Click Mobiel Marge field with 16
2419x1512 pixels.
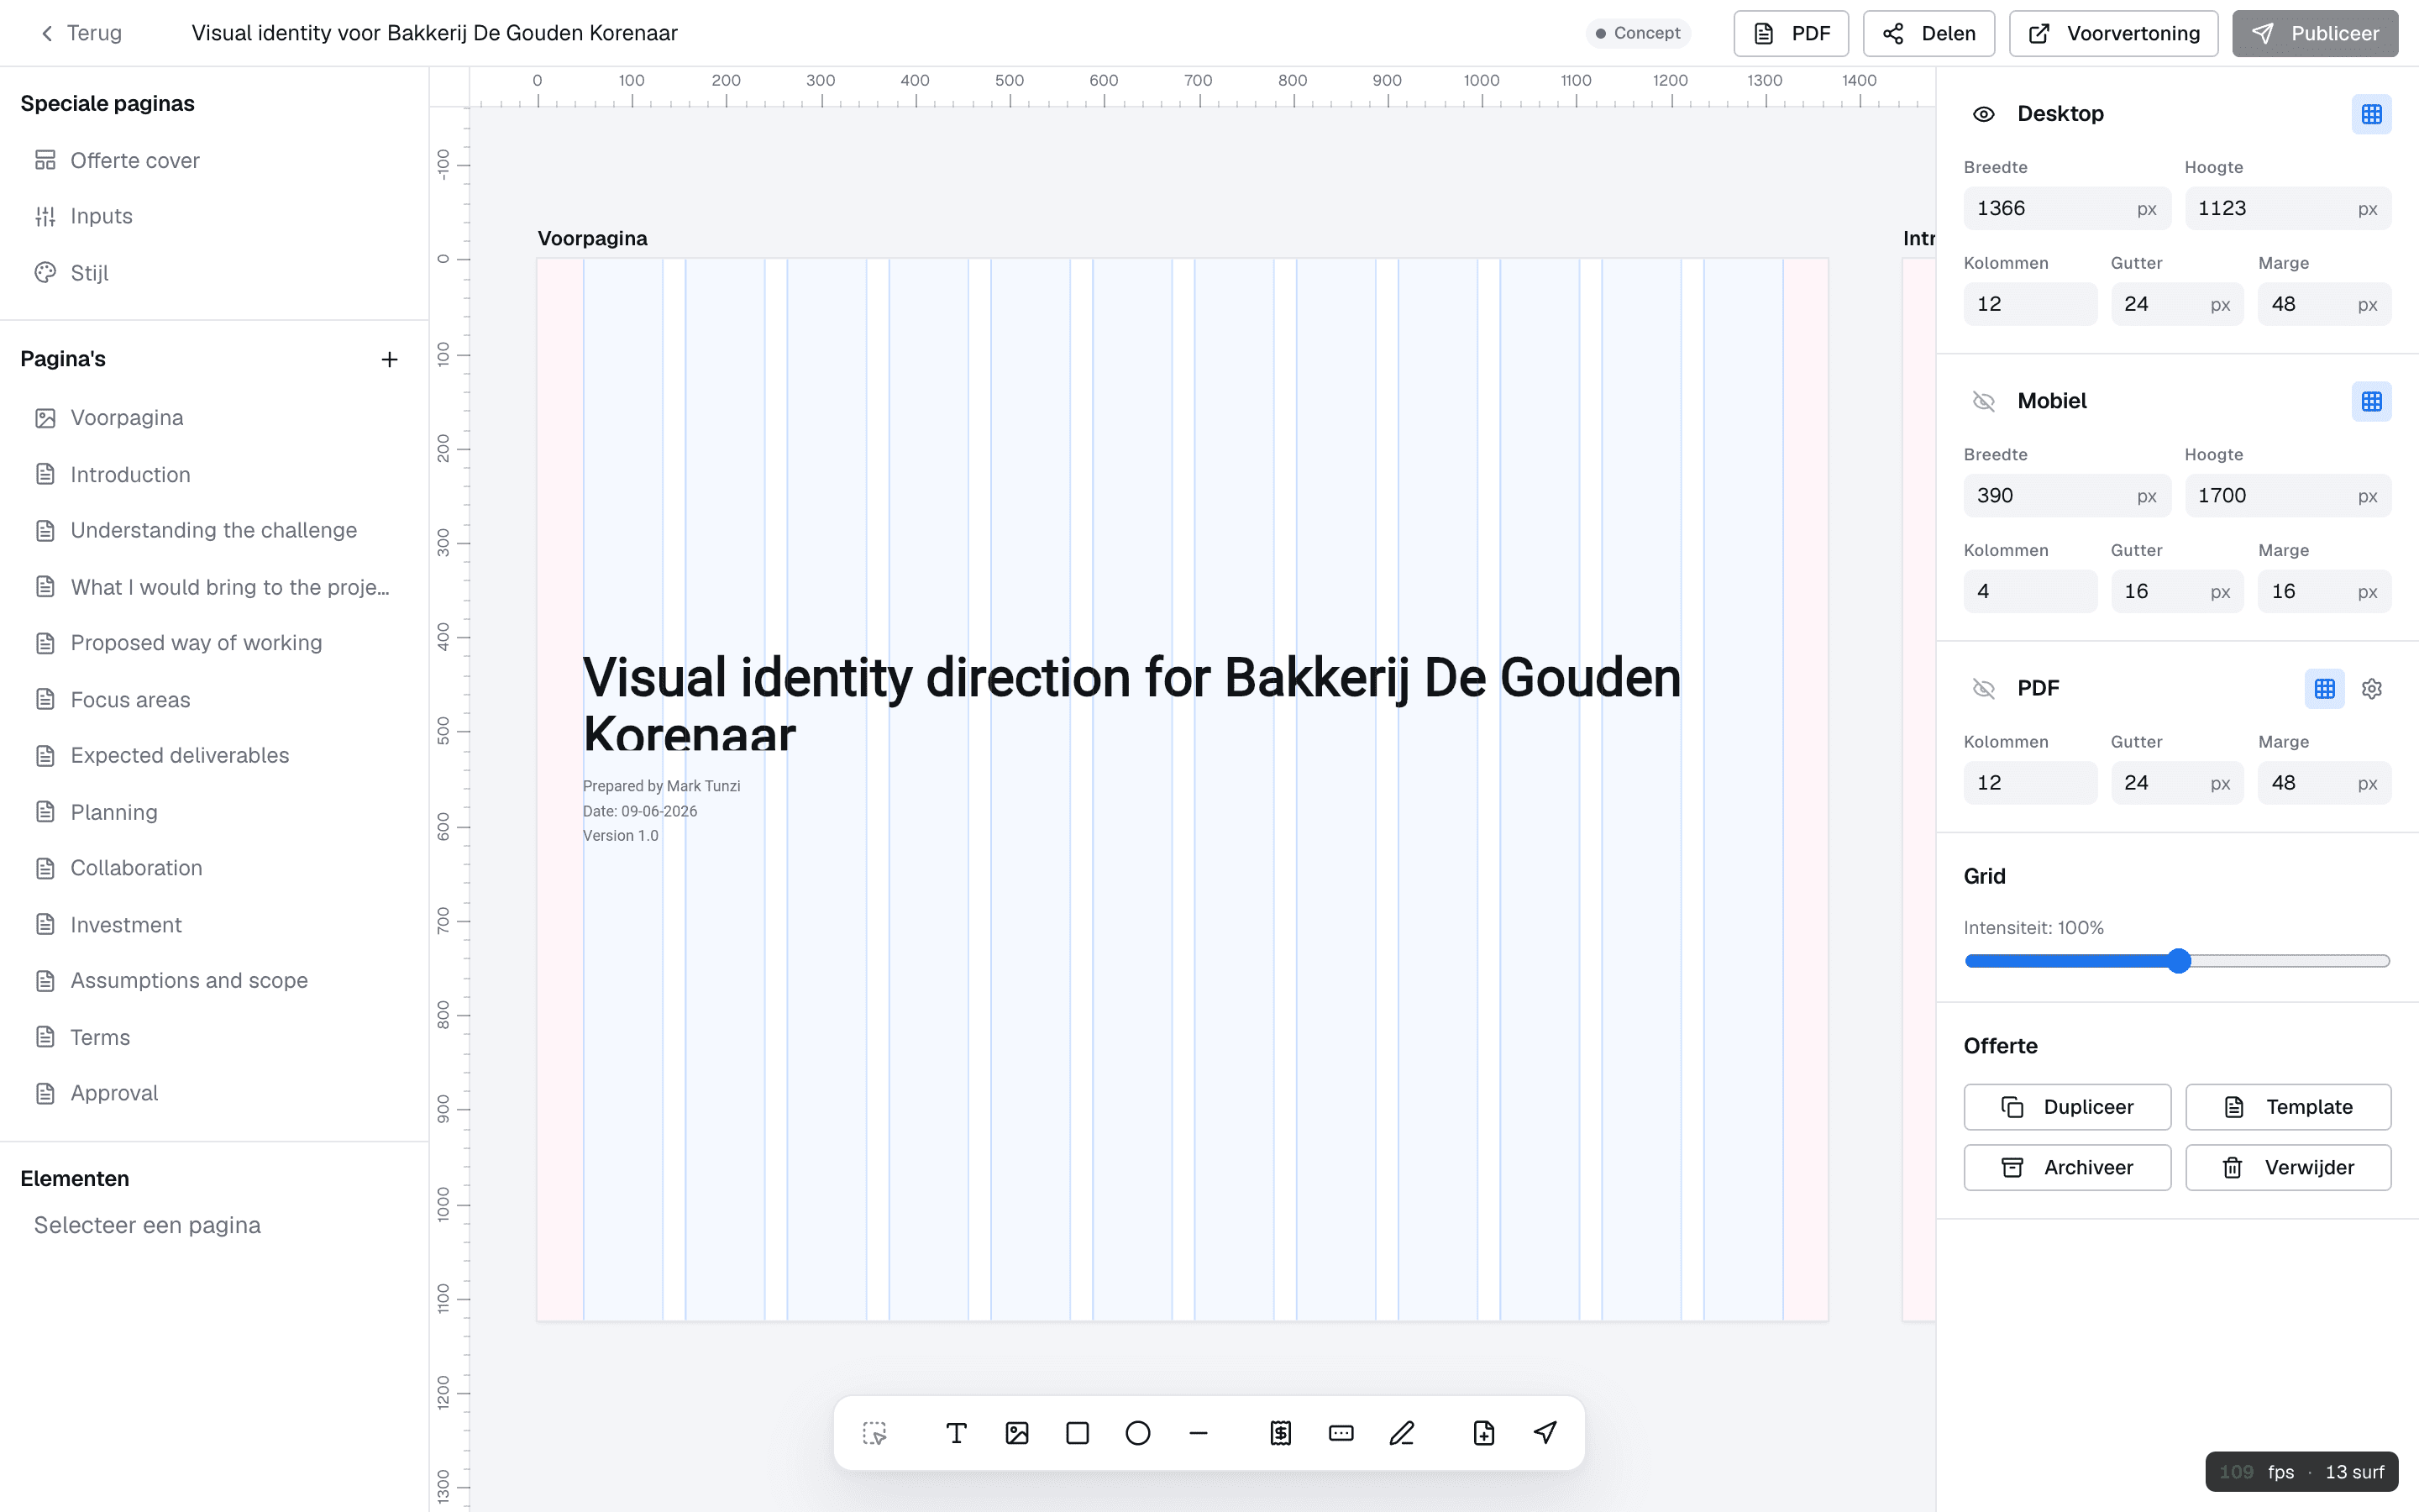[2324, 591]
